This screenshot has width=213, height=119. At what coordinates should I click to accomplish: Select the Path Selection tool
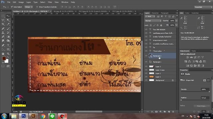(3, 49)
